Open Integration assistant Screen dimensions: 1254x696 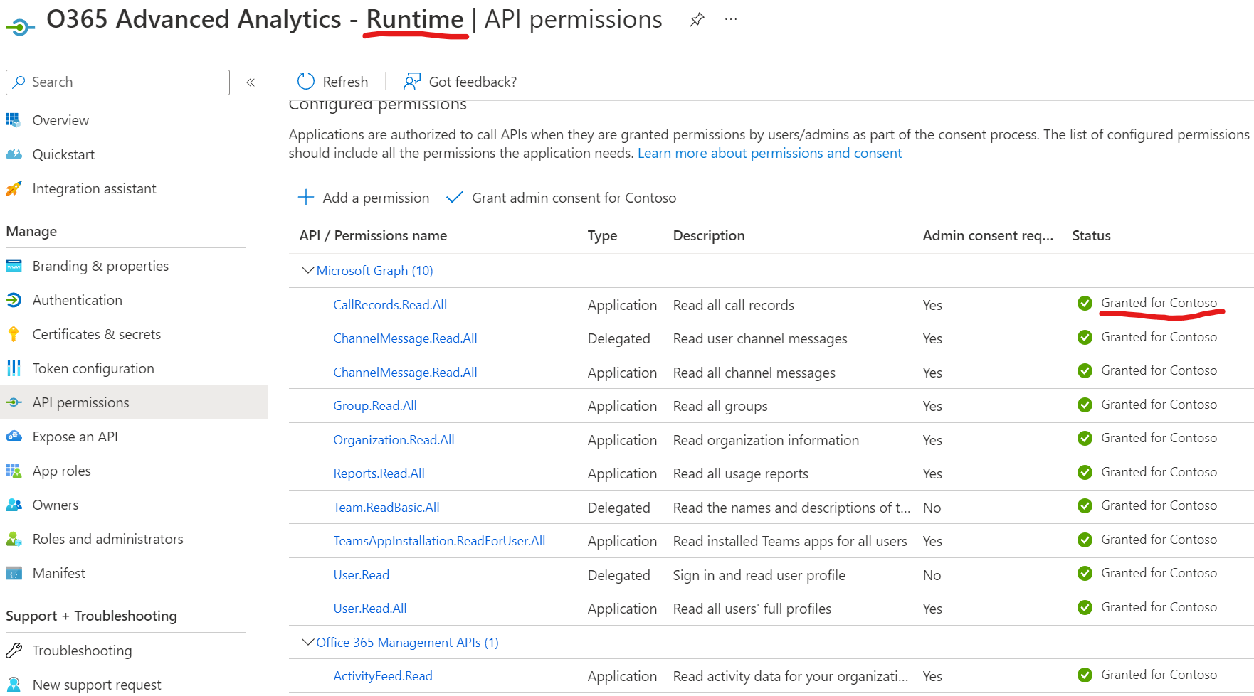pos(94,188)
